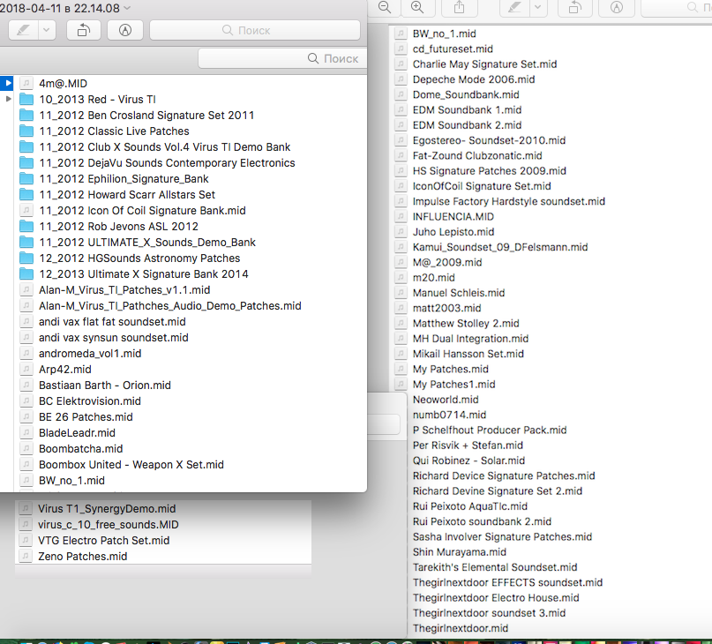Select Boombox United - Weapon X Set.mid

pos(131,465)
